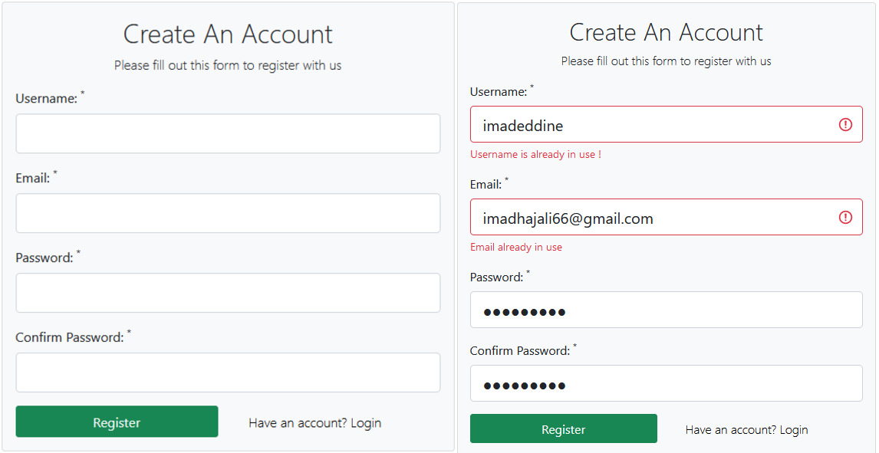
Task: Click the filled Confirm Password field on the right
Action: pyautogui.click(x=666, y=383)
